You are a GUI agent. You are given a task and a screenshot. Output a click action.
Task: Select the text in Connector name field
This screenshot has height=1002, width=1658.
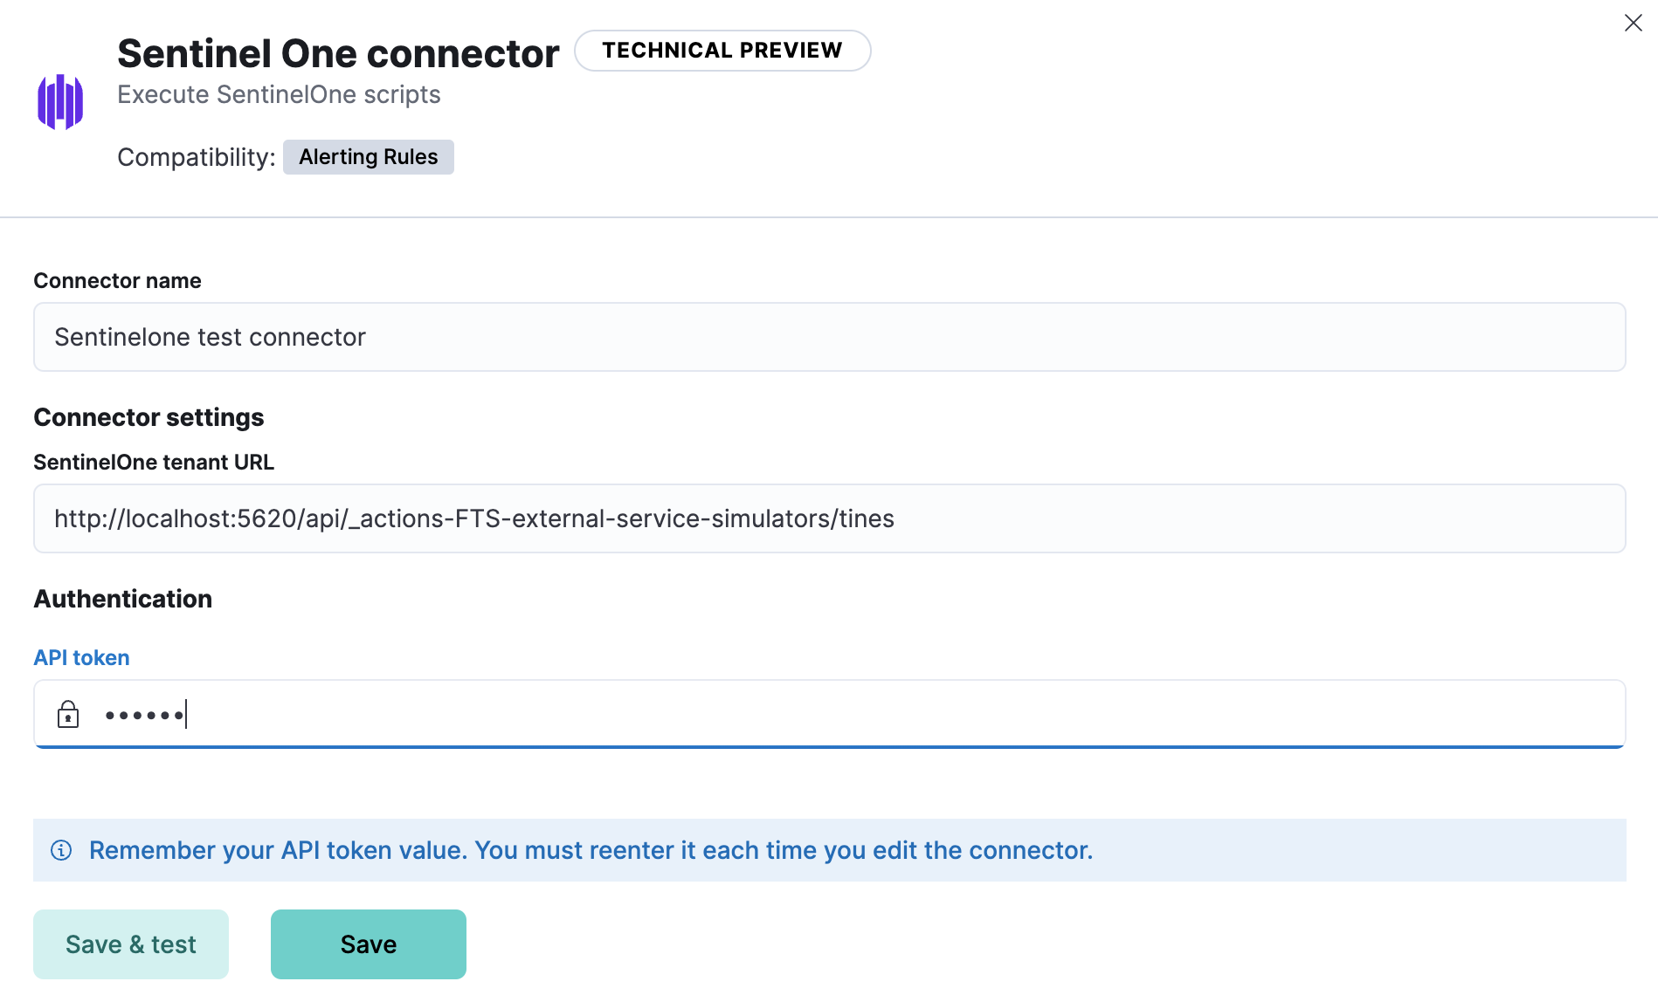[x=210, y=337]
